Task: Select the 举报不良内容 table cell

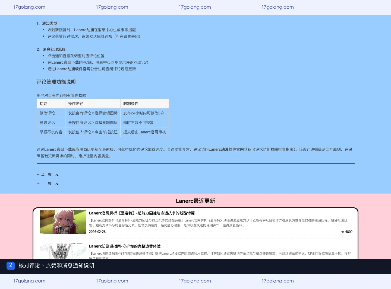Action: click(51, 132)
